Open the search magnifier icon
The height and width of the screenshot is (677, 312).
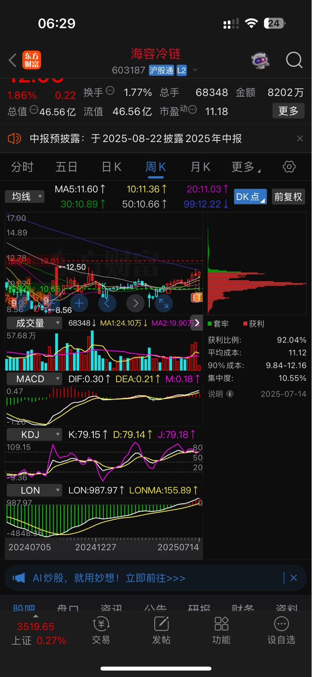coord(294,60)
